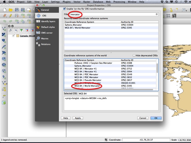Open the Vector menu

click(x=77, y=2)
